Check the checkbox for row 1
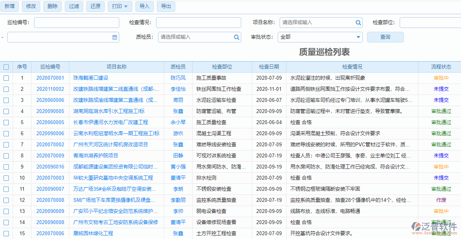The width and height of the screenshot is (461, 239). [6, 78]
